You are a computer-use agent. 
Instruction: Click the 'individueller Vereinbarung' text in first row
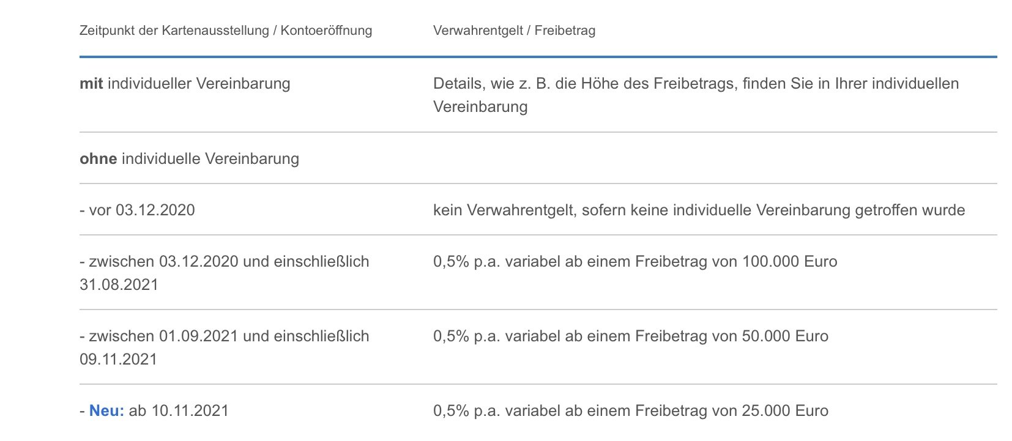pos(199,84)
